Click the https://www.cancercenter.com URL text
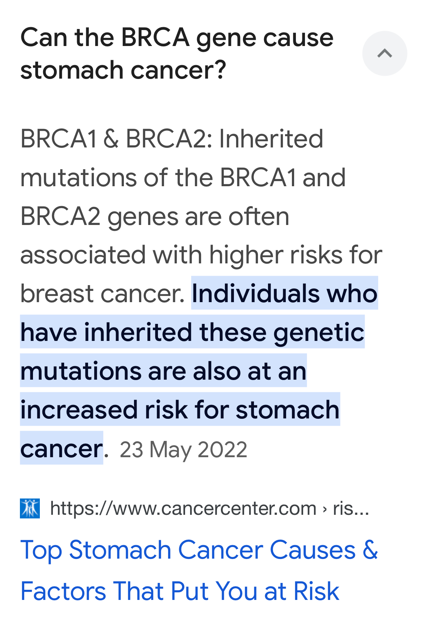427x630 pixels. (x=183, y=508)
